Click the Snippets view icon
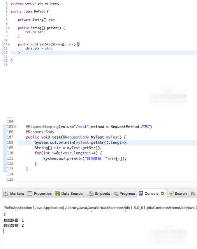 91,194
